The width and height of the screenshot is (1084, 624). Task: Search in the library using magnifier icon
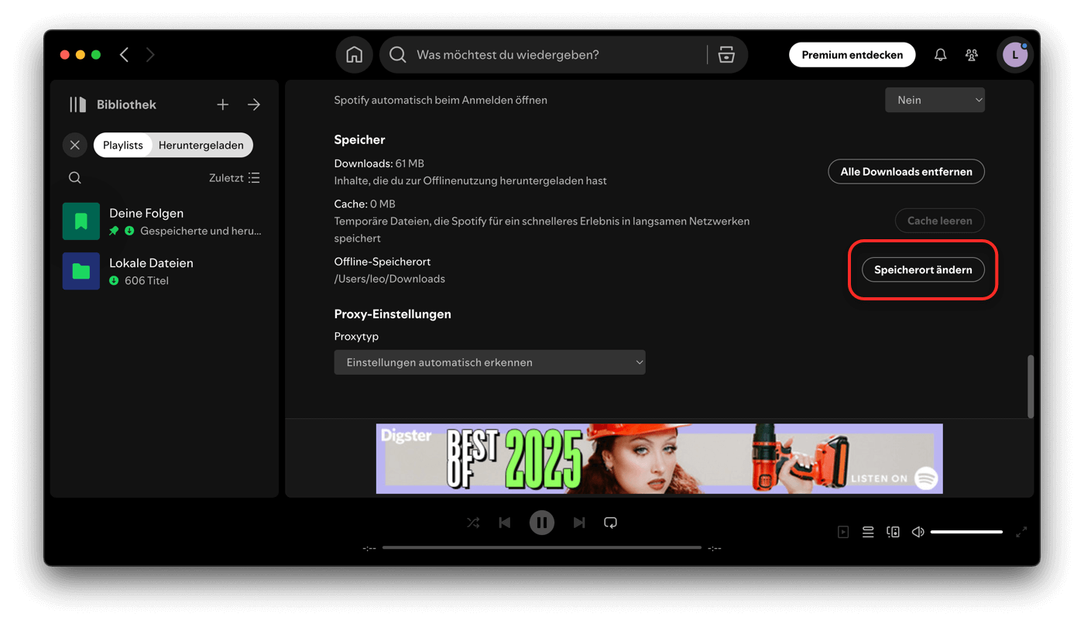[x=75, y=178]
